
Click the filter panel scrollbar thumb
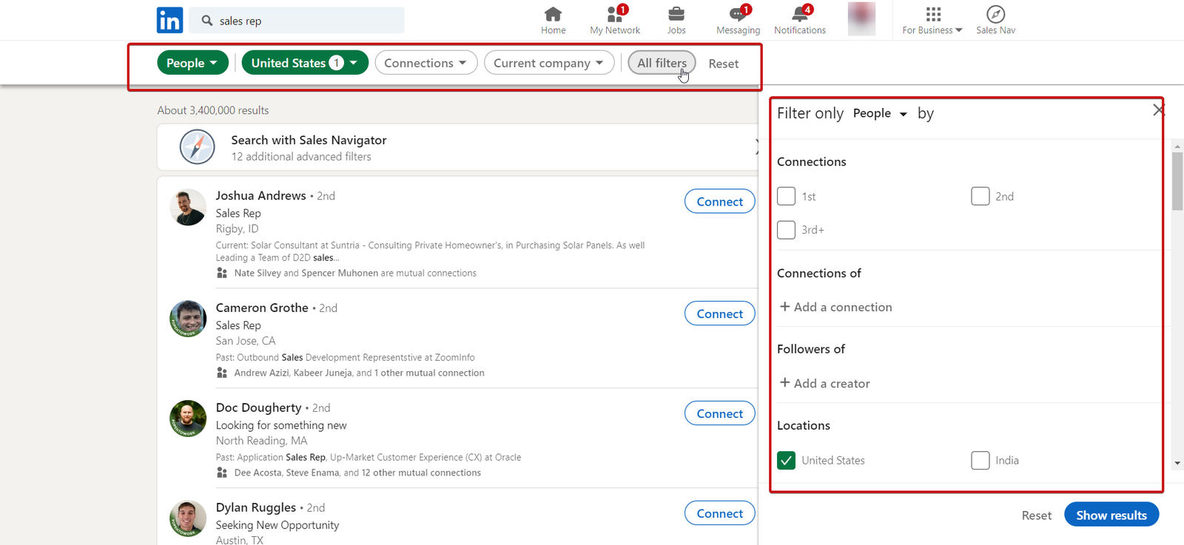tap(1177, 181)
